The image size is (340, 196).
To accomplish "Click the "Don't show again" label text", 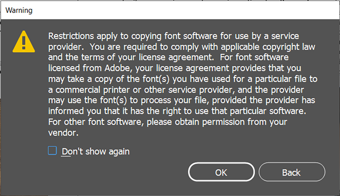I will coord(95,151).
